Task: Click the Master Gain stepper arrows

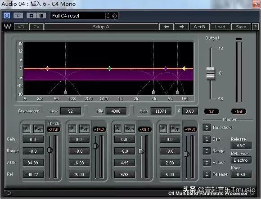Action: coord(207,139)
